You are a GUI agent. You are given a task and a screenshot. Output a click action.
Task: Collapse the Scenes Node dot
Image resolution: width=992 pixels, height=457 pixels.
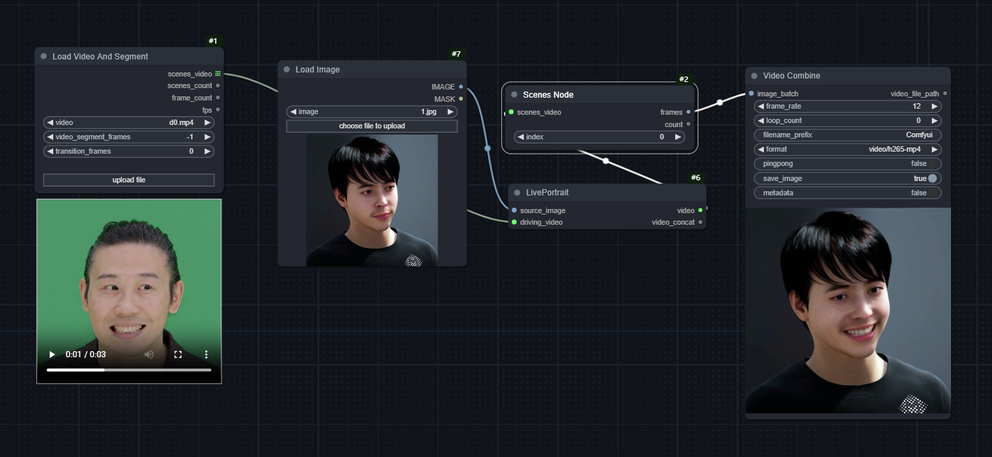point(514,95)
